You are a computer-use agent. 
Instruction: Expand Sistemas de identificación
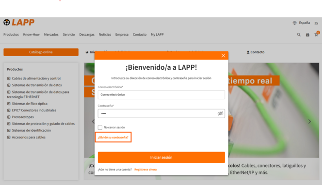pos(29,130)
